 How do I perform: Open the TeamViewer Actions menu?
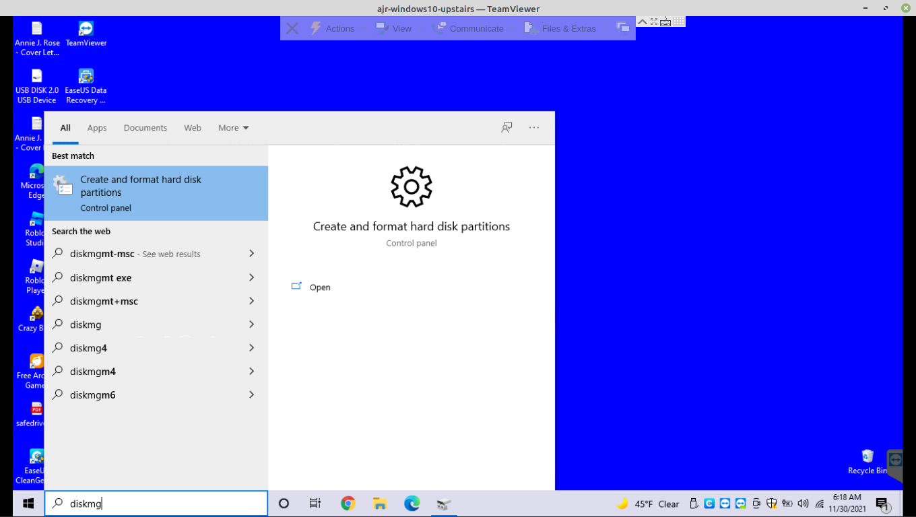coord(333,28)
